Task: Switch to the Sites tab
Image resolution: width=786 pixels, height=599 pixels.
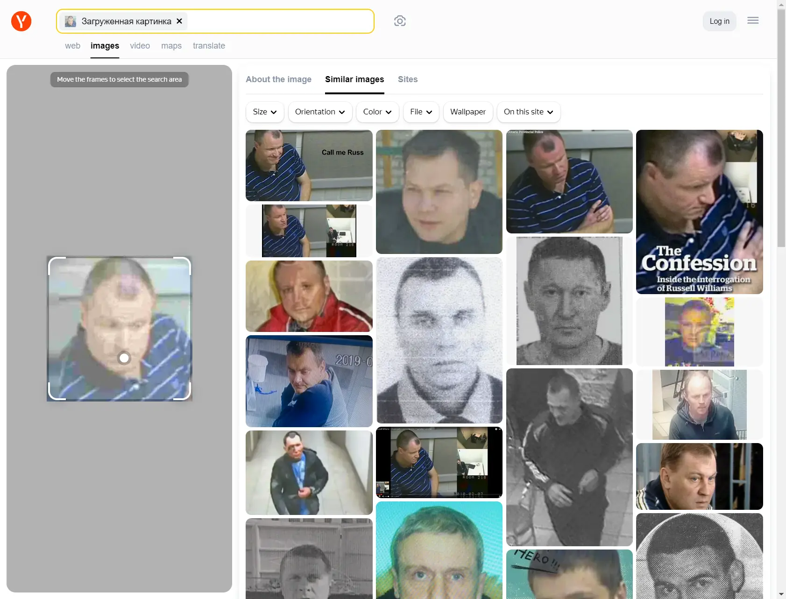Action: click(x=407, y=79)
